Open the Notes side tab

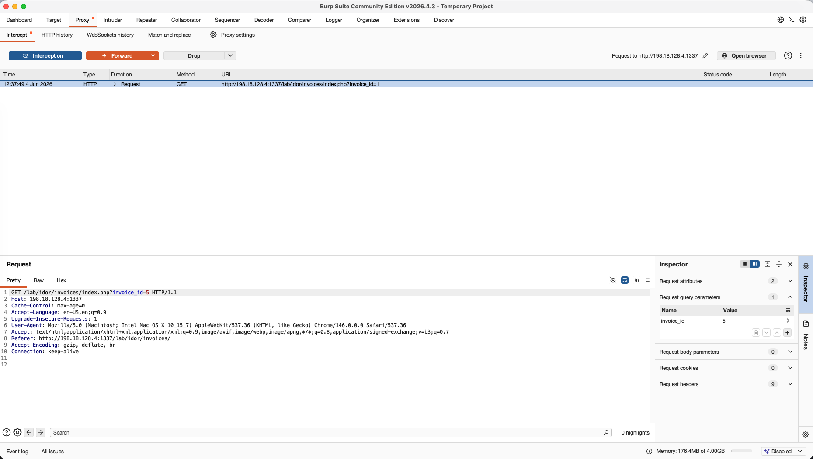pyautogui.click(x=806, y=335)
